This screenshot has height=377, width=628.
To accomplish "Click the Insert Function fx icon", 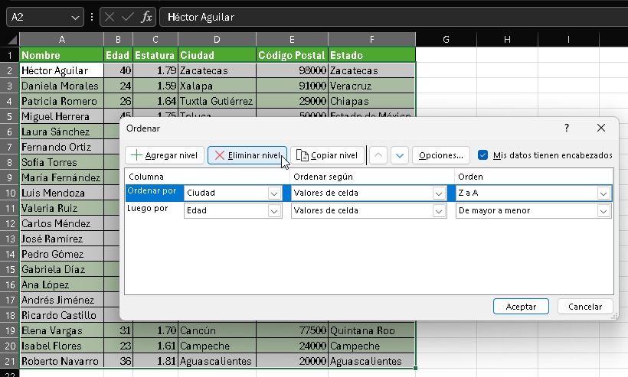I will click(x=146, y=17).
